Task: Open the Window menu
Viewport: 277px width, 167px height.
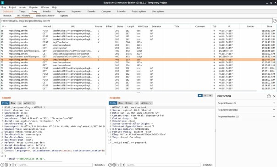Action: coord(45,7)
